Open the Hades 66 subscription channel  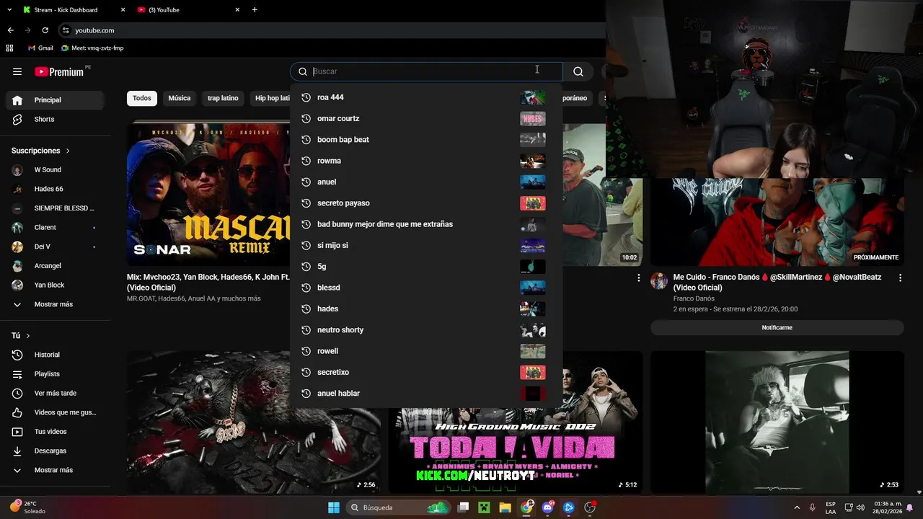click(55, 189)
